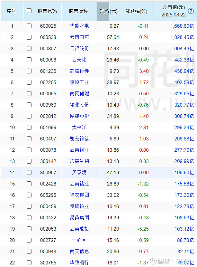Check the box for 建设工业
Viewport: 197px width, 267px height.
coord(29,82)
